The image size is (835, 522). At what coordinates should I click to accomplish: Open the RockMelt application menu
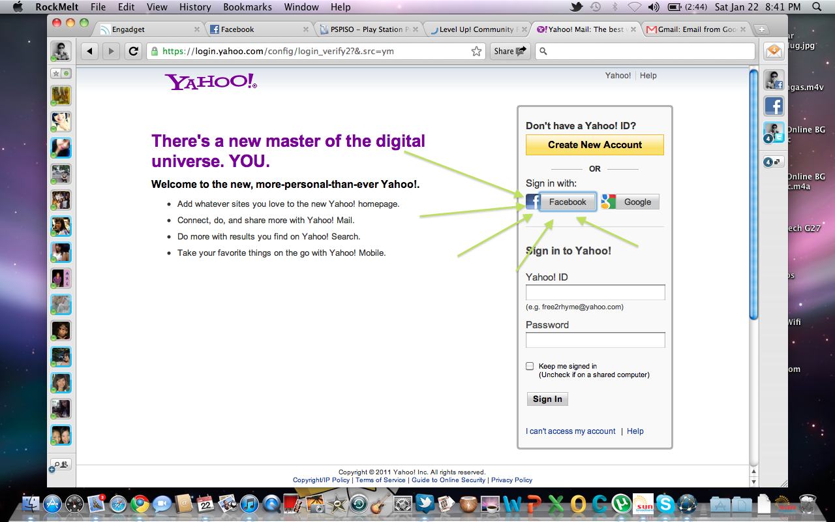click(57, 7)
